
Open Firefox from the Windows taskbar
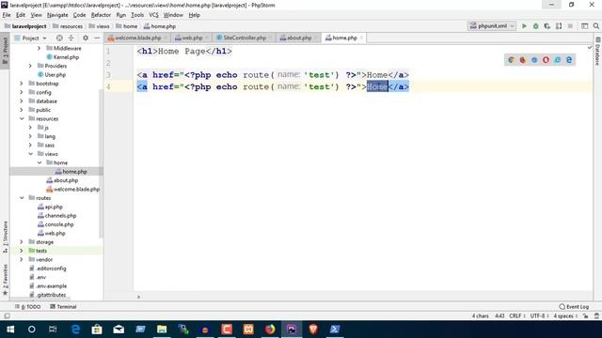coord(270,330)
